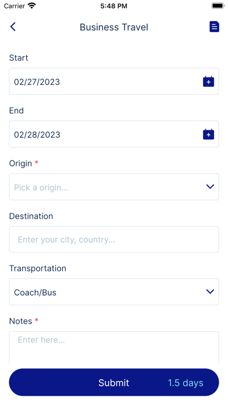The height and width of the screenshot is (405, 228).
Task: Focus the Notes 'Enter here...' text area
Action: tap(114, 347)
